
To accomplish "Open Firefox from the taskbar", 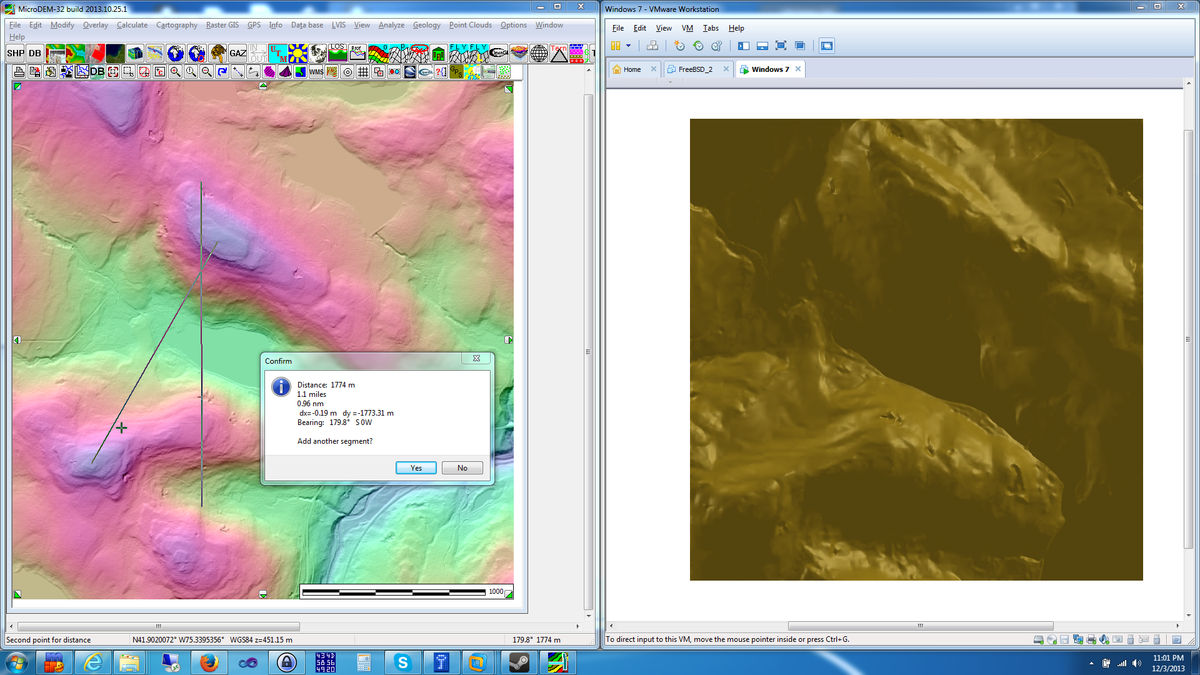I will pyautogui.click(x=209, y=662).
